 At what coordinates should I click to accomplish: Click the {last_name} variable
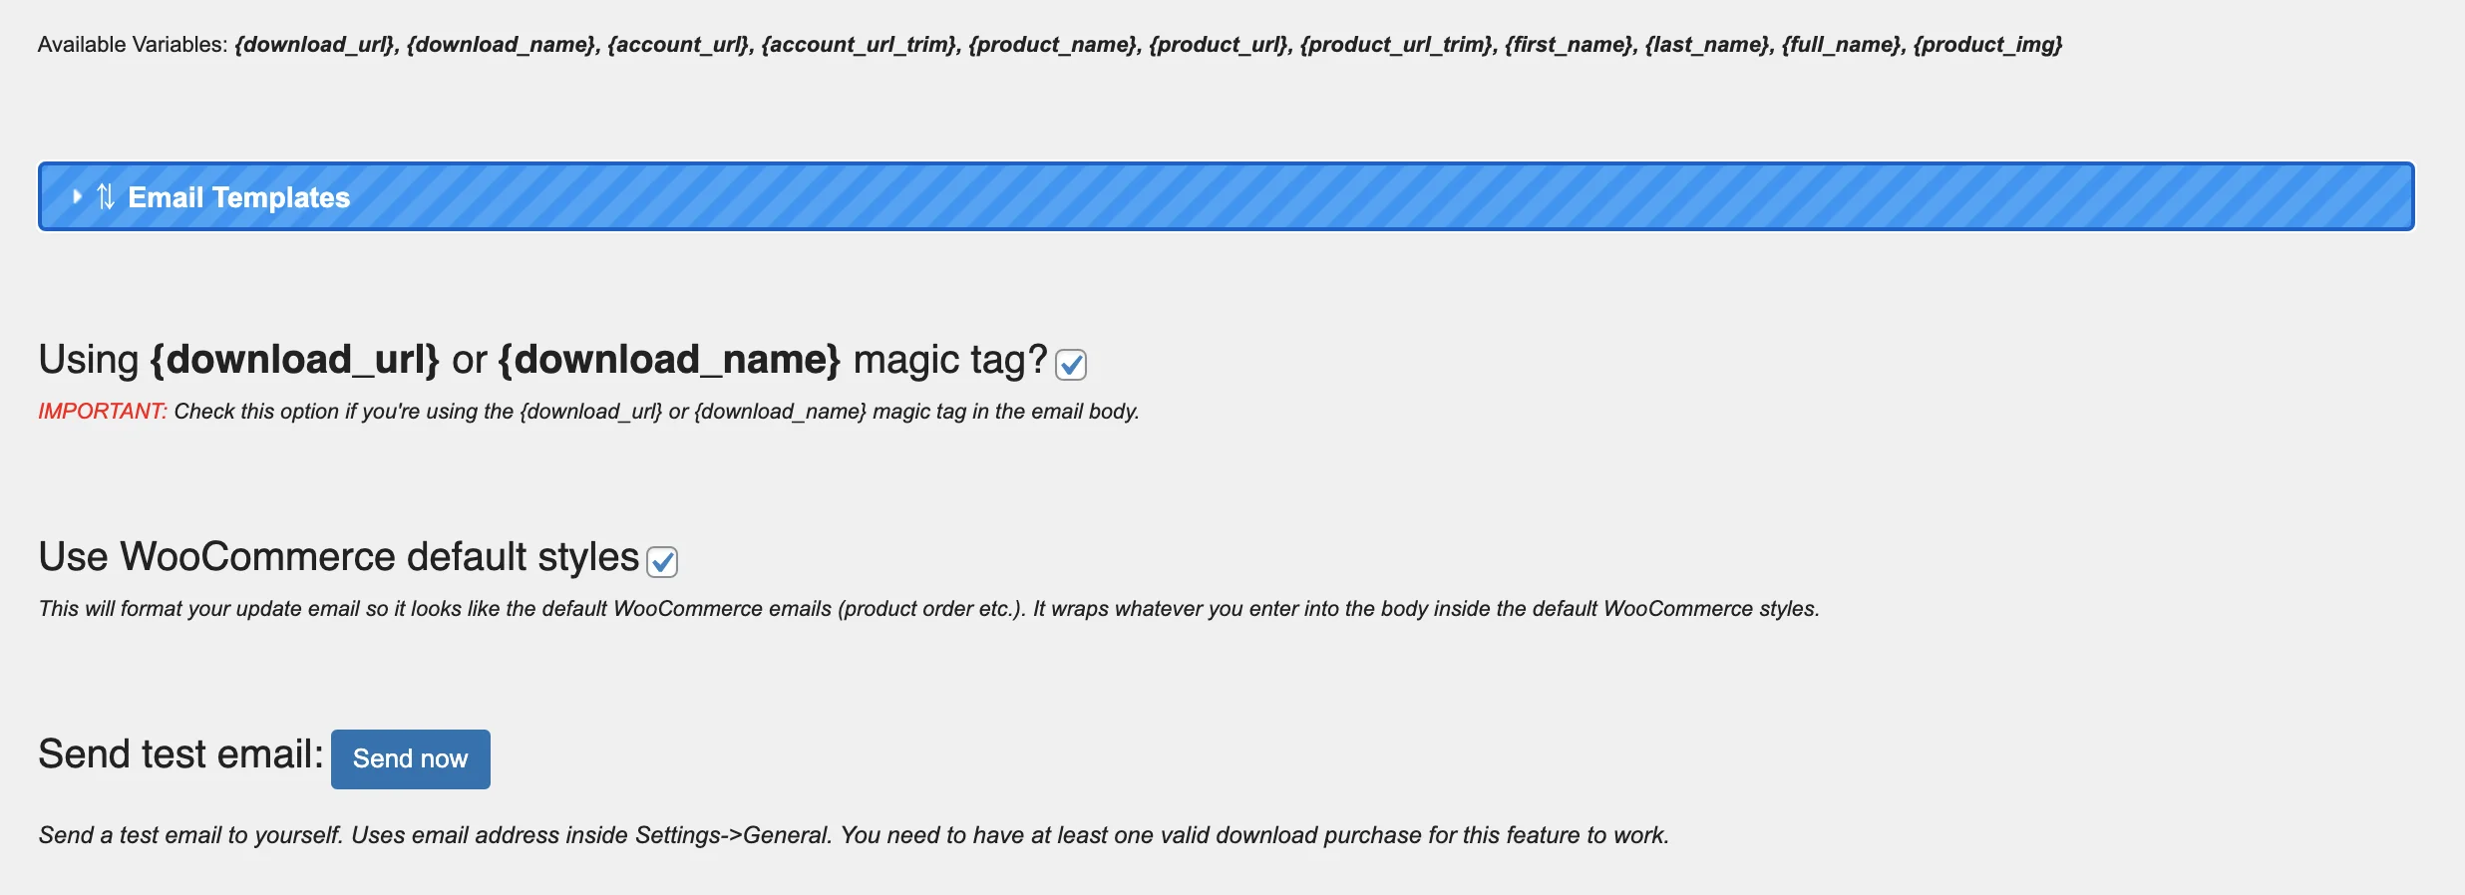(1707, 45)
